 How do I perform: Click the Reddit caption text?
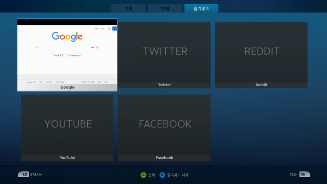tap(261, 85)
